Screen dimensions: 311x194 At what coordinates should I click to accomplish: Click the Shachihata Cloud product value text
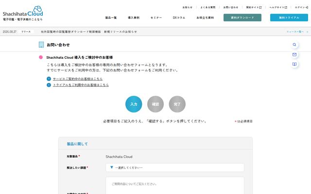coord(119,157)
